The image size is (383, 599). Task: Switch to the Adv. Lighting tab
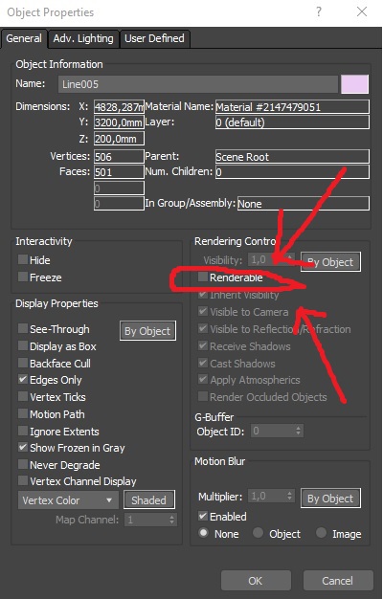coord(83,38)
